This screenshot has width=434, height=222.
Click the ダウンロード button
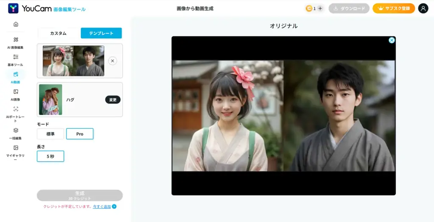point(349,8)
